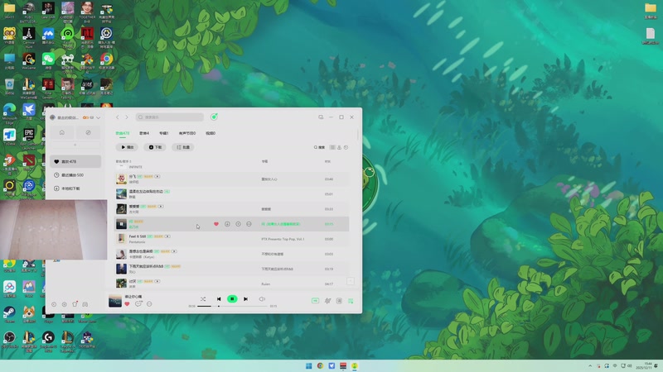The height and width of the screenshot is (372, 663).
Task: Click the song list vertical scrollbar
Action: click(358, 135)
